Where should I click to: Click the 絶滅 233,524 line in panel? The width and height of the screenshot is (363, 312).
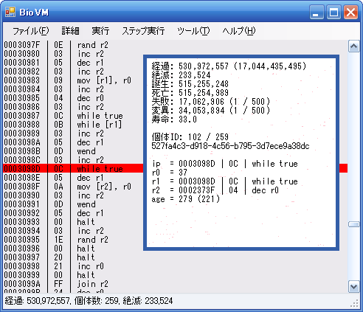pyautogui.click(x=181, y=75)
